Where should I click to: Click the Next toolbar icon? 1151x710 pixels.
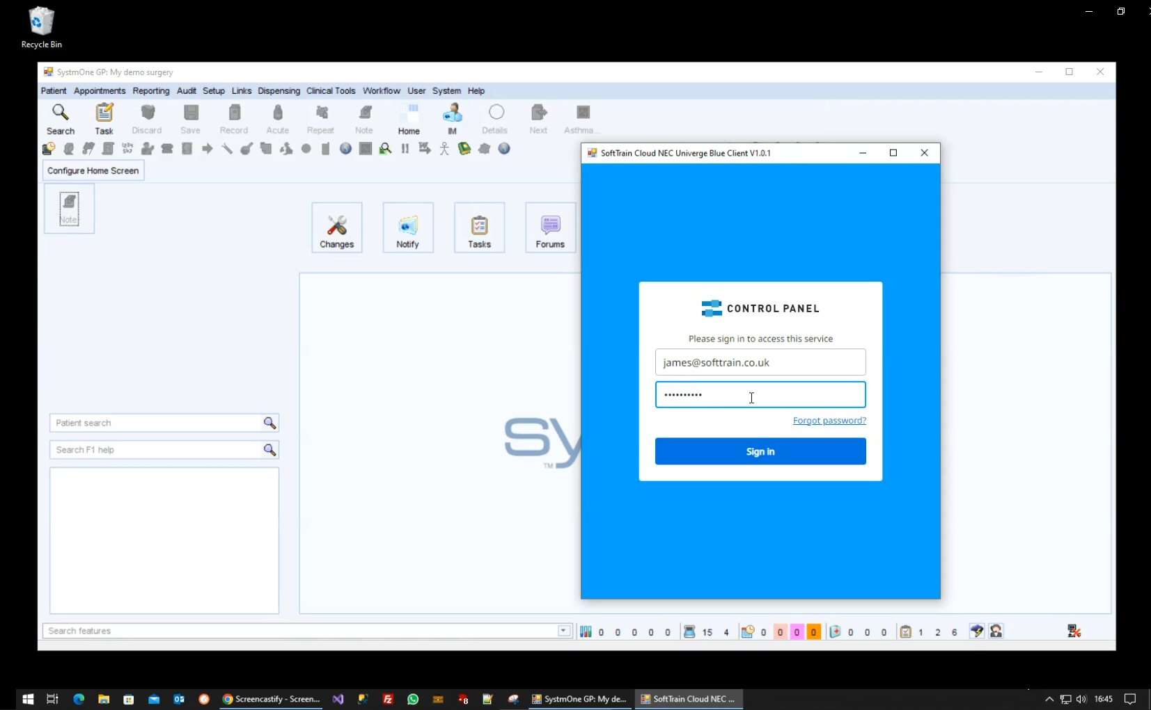538,119
